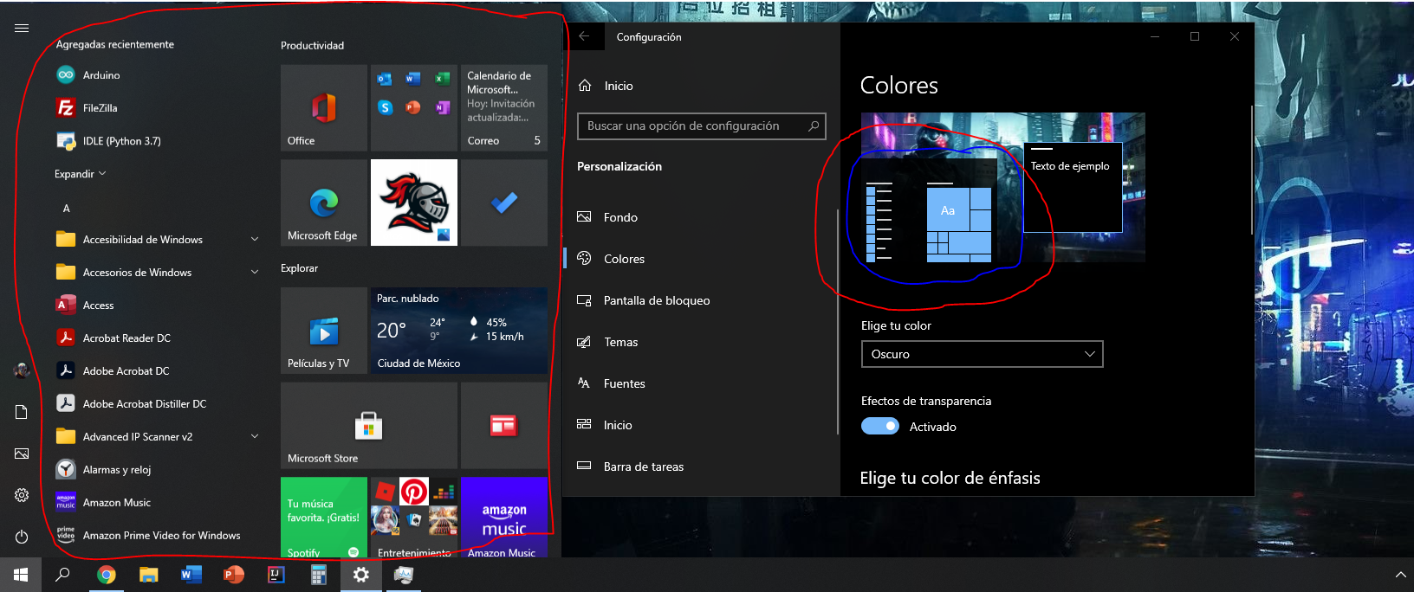Click the Windows Start button
1414x592 pixels.
(x=21, y=575)
